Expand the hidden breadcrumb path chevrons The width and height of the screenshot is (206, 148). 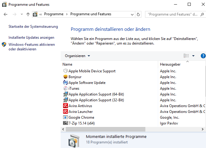41,14
